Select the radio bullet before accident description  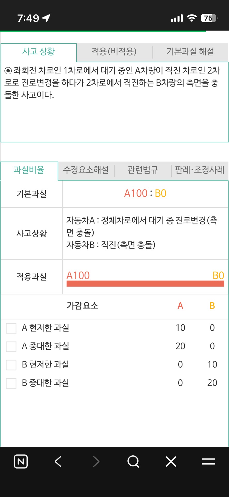tap(8, 70)
